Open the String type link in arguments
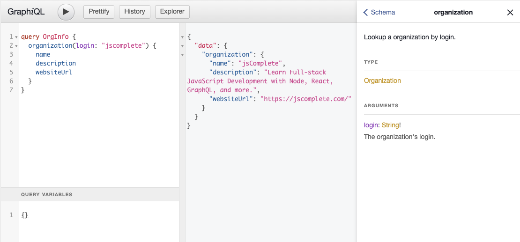The width and height of the screenshot is (520, 242). coord(390,125)
